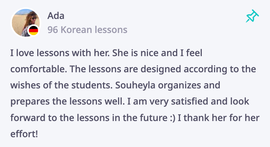The height and width of the screenshot is (147, 270).
Task: Click the final word 'effort!'
Action: pyautogui.click(x=24, y=134)
